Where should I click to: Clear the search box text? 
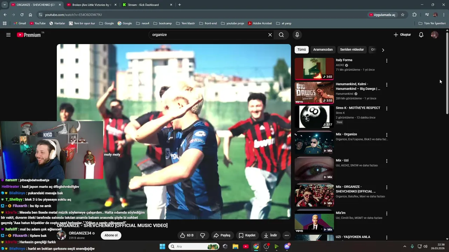(270, 35)
